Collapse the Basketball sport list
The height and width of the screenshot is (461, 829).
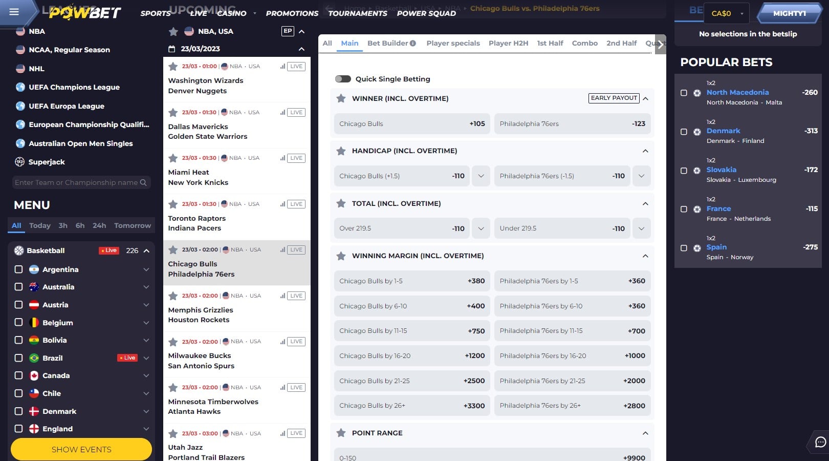pos(146,250)
